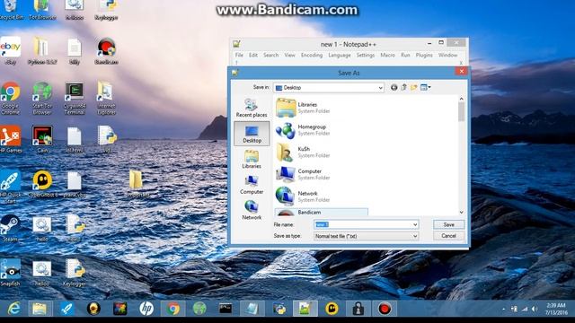
Task: Click inside the File name input field
Action: tap(363, 224)
